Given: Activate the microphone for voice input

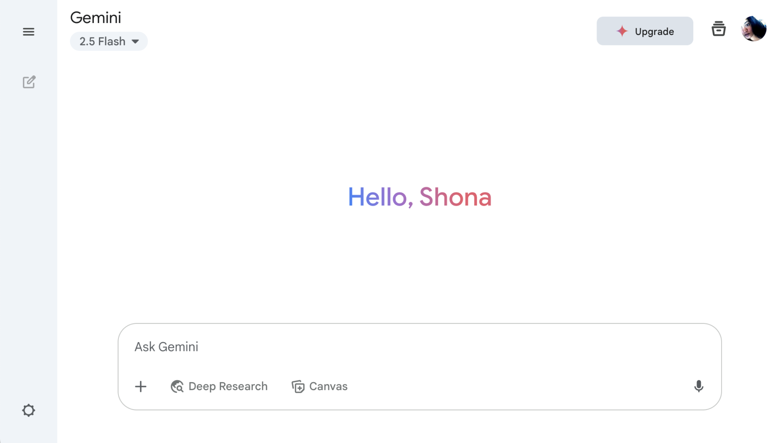Looking at the screenshot, I should coord(698,386).
